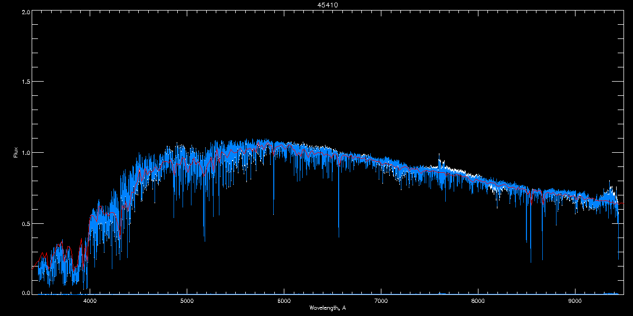Image resolution: width=633 pixels, height=316 pixels.
Task: Click the x-axis tick label '7000'
Action: point(381,301)
